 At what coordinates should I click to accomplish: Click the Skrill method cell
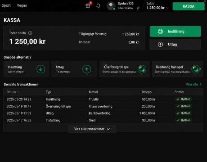(92, 120)
